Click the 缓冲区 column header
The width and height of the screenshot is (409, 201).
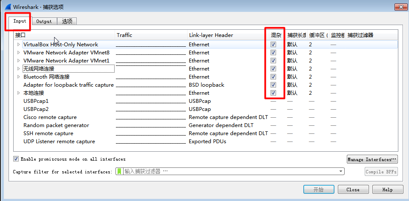click(318, 35)
